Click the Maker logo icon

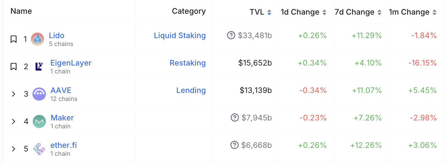(x=39, y=121)
